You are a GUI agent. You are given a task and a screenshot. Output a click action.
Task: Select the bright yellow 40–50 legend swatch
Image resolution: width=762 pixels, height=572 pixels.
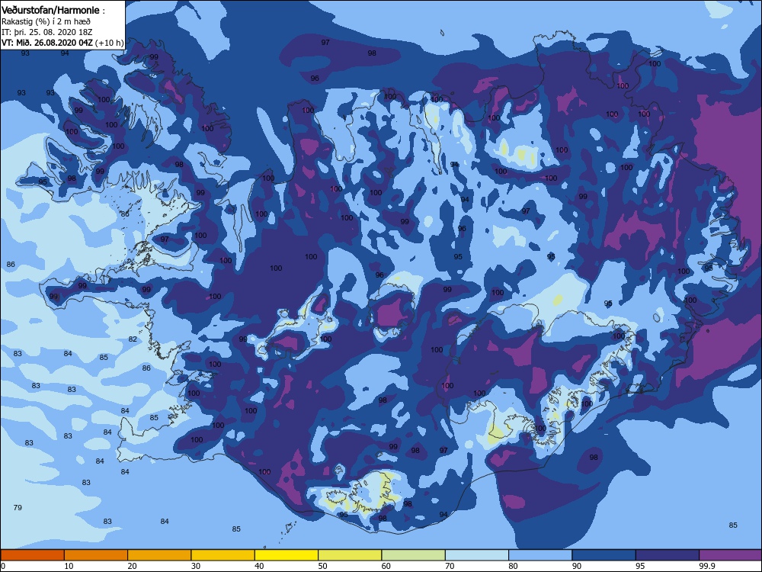(x=287, y=555)
